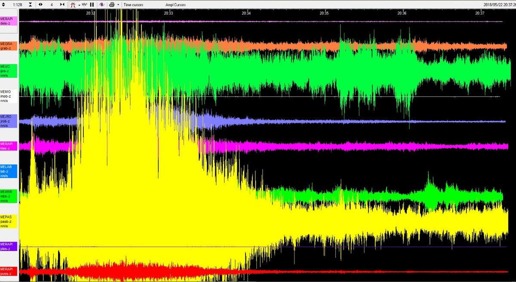Open dropdown arrow next to printer icon
The image size is (516, 282).
coord(117,4)
